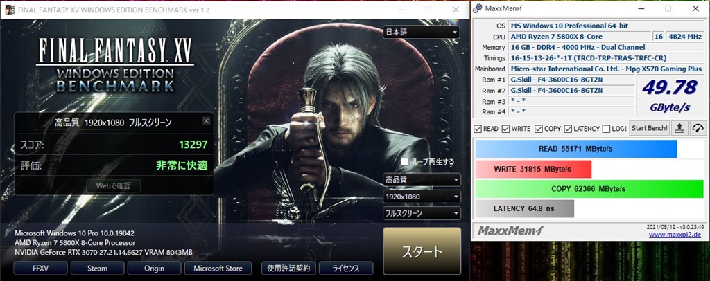The height and width of the screenshot is (281, 710).
Task: Click the NVIDIA GeForce RTX 3070 info line
Action: (x=104, y=252)
